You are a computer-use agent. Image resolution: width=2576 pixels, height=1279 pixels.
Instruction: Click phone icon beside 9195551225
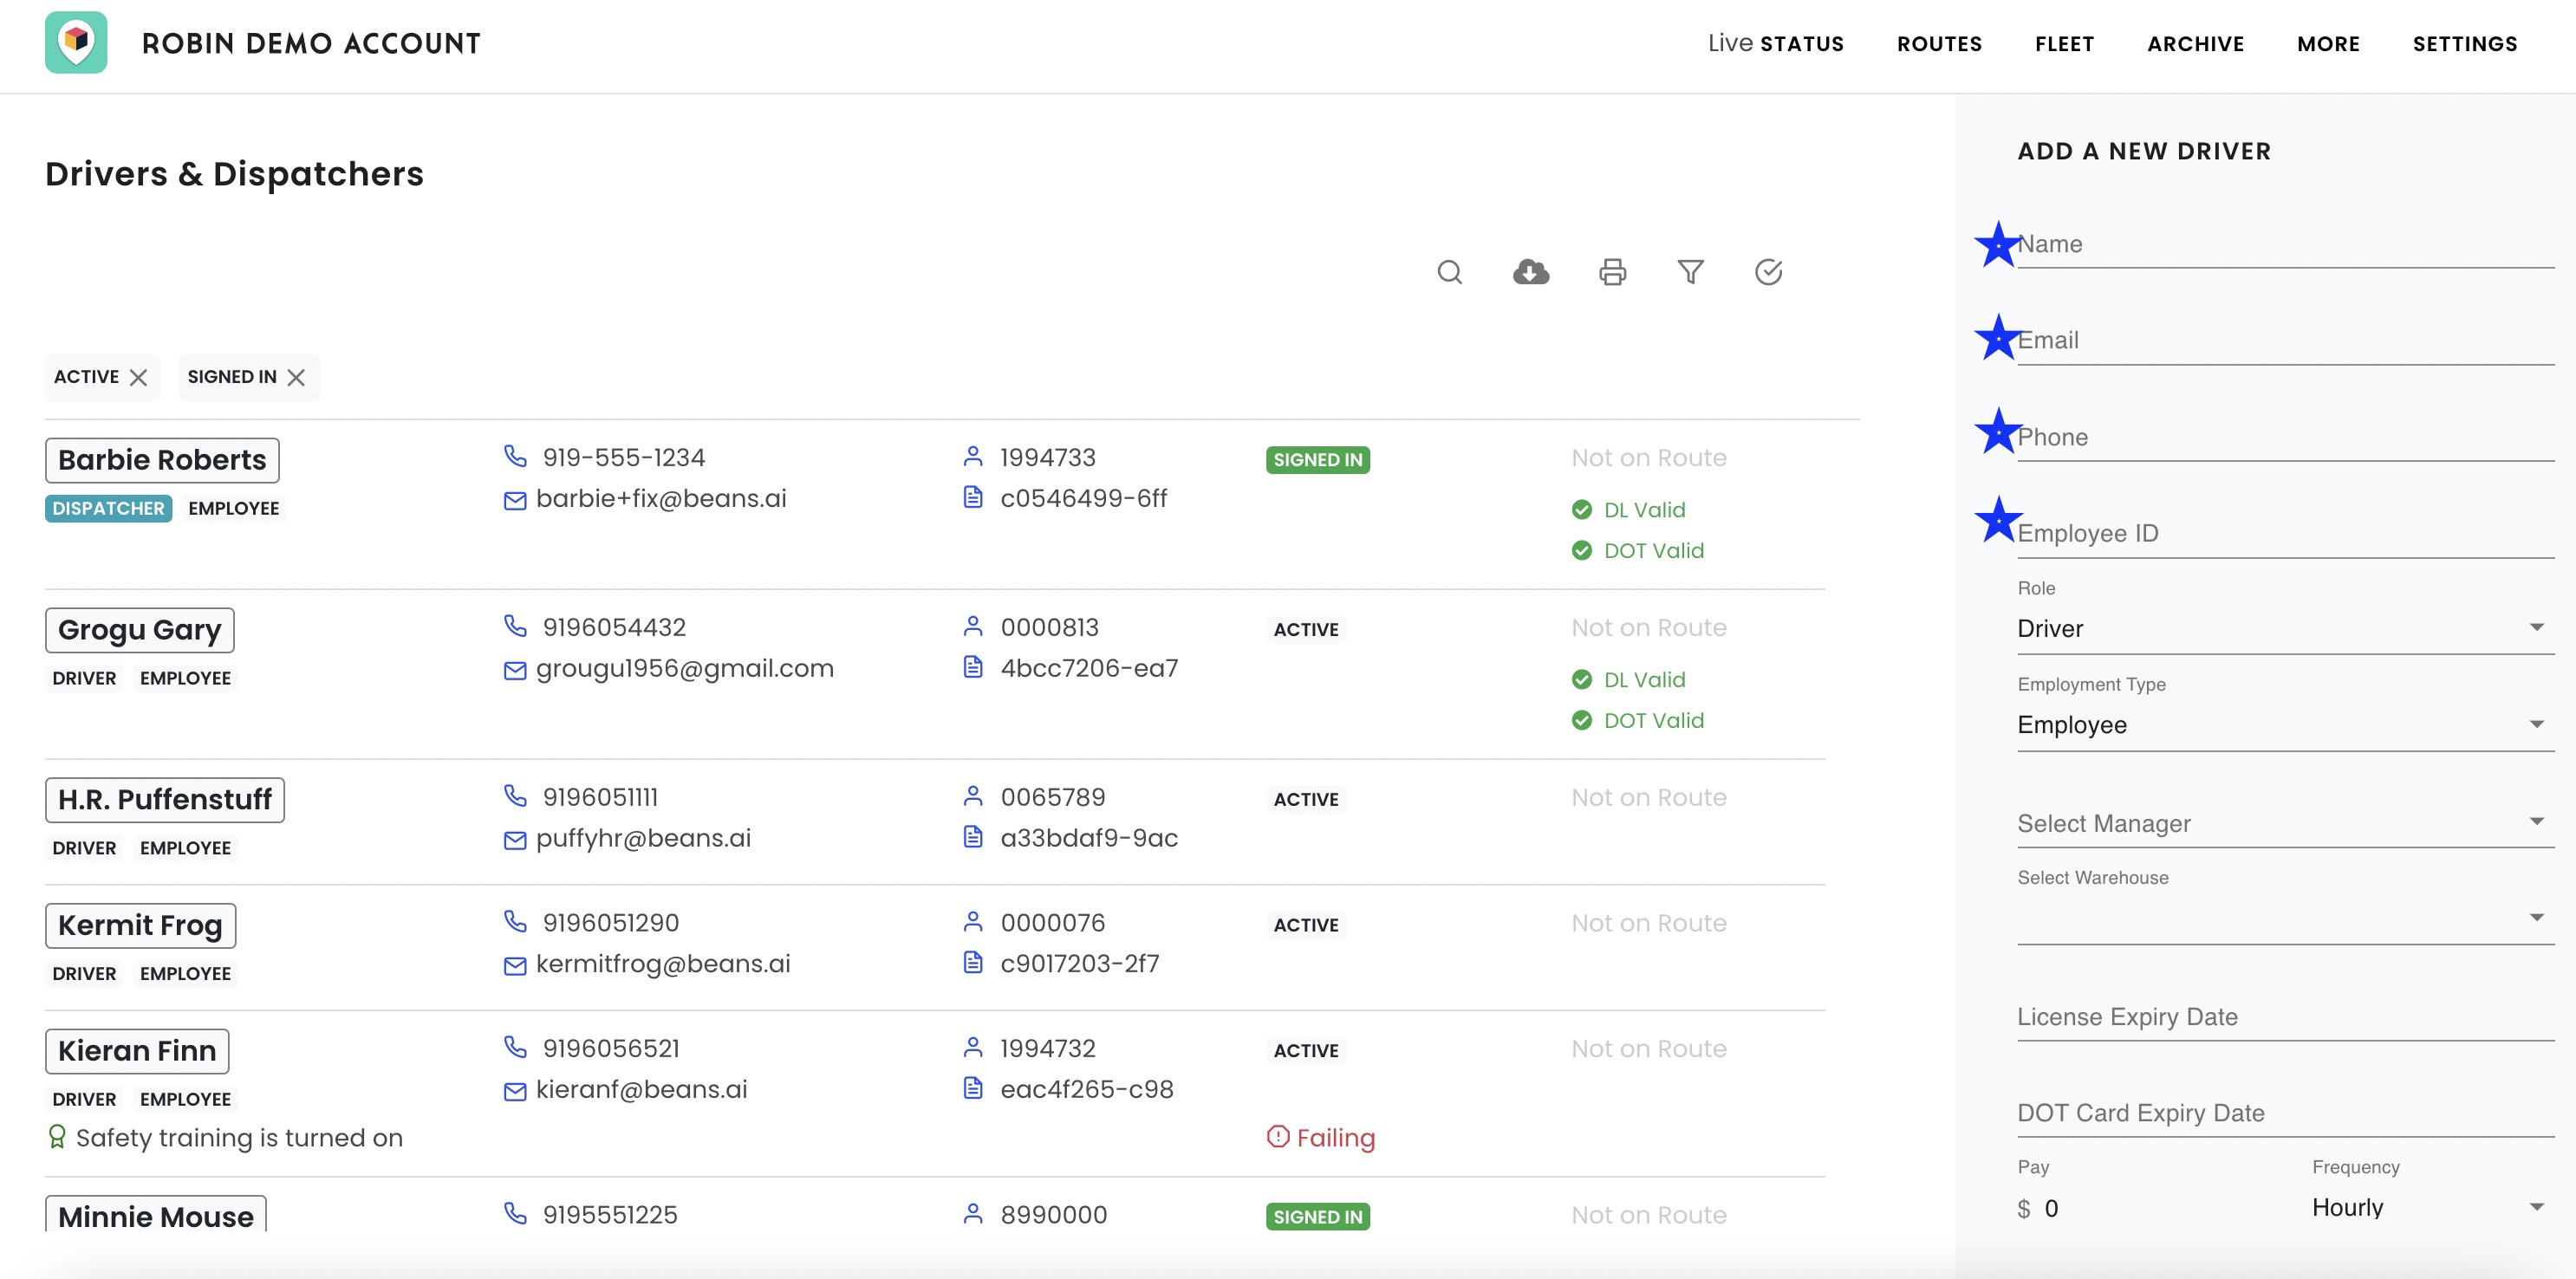click(x=515, y=1213)
